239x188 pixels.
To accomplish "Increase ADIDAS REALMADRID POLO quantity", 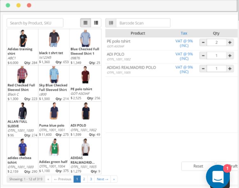I will 230,68.
